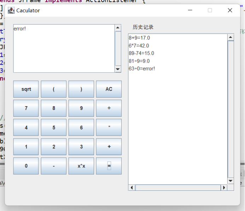Select history entry 8+9=17.0
The image size is (245, 211).
[x=139, y=38]
